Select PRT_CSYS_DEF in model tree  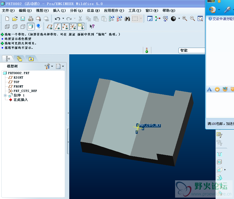pyautogui.click(x=23, y=91)
